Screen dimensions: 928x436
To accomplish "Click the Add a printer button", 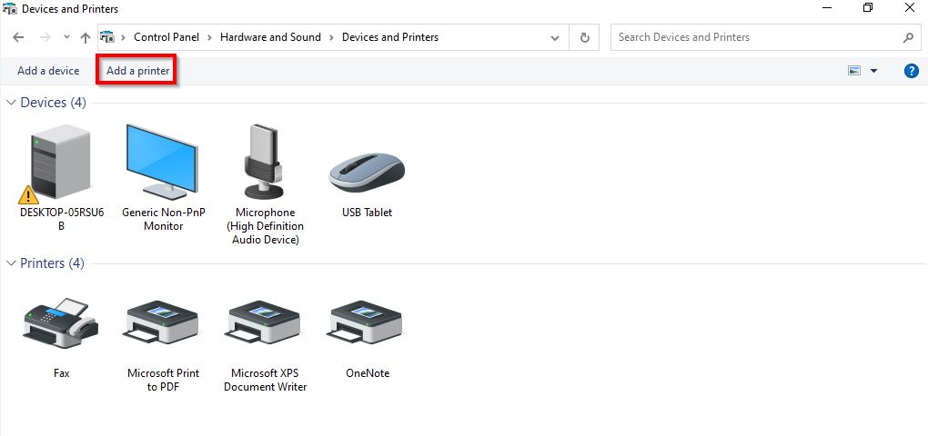I will (x=137, y=71).
